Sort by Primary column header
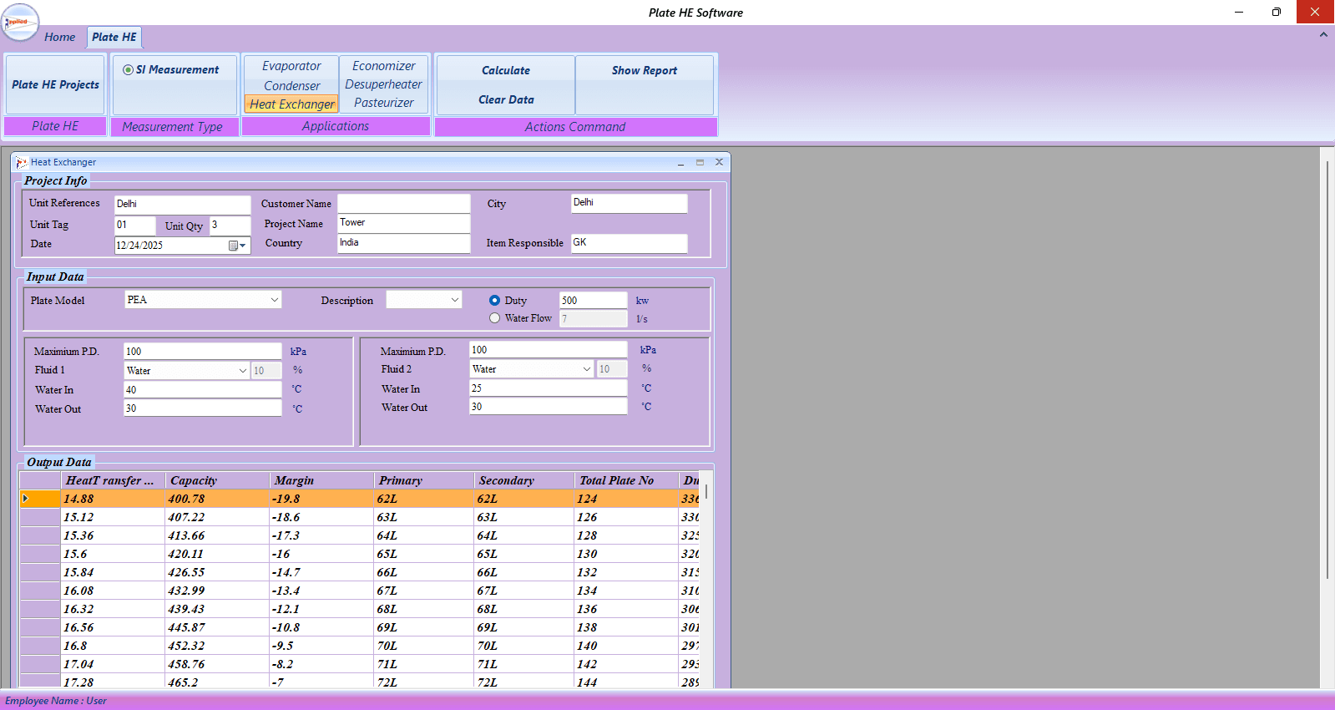The height and width of the screenshot is (710, 1335). point(424,480)
